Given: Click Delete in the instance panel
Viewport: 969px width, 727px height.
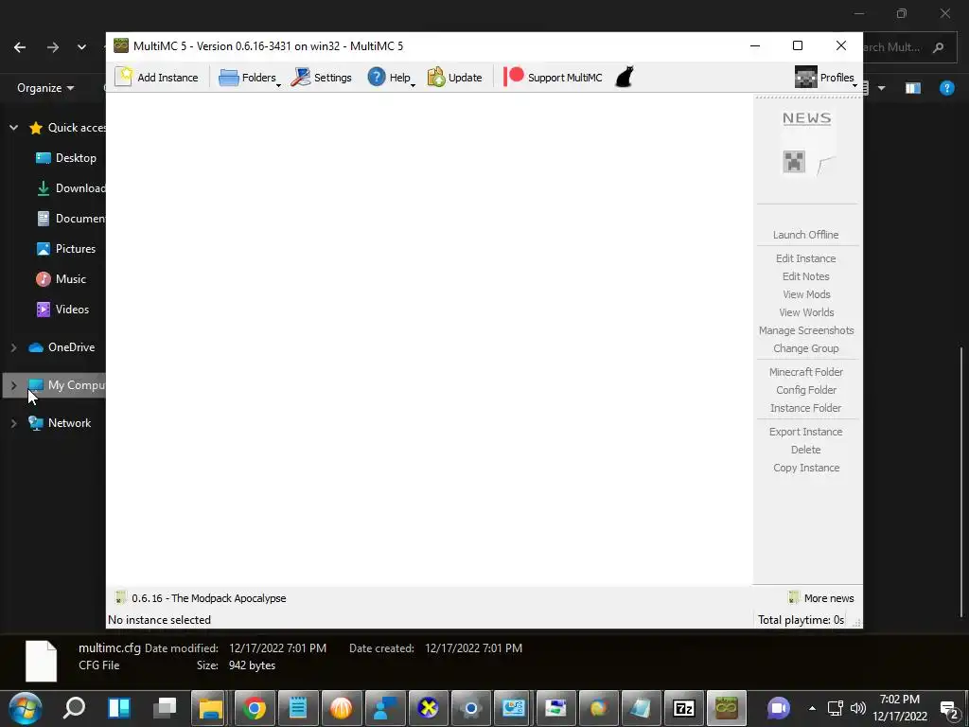Looking at the screenshot, I should click(805, 450).
